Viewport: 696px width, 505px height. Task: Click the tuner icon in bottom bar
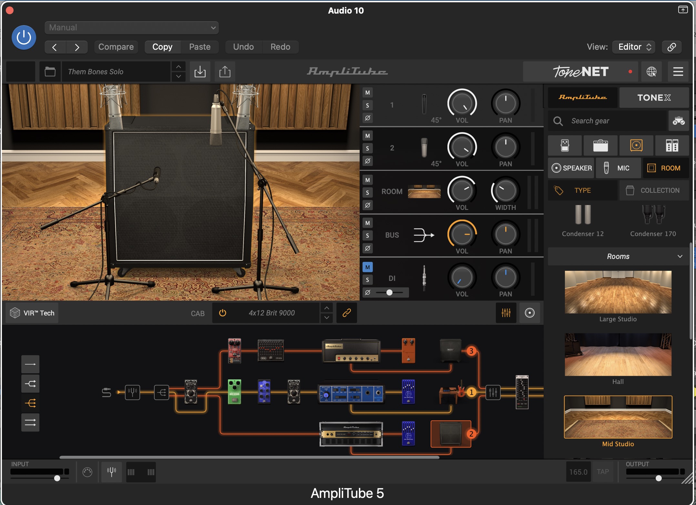(111, 472)
